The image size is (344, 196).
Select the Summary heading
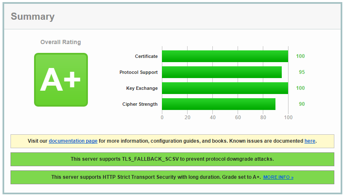click(x=32, y=17)
